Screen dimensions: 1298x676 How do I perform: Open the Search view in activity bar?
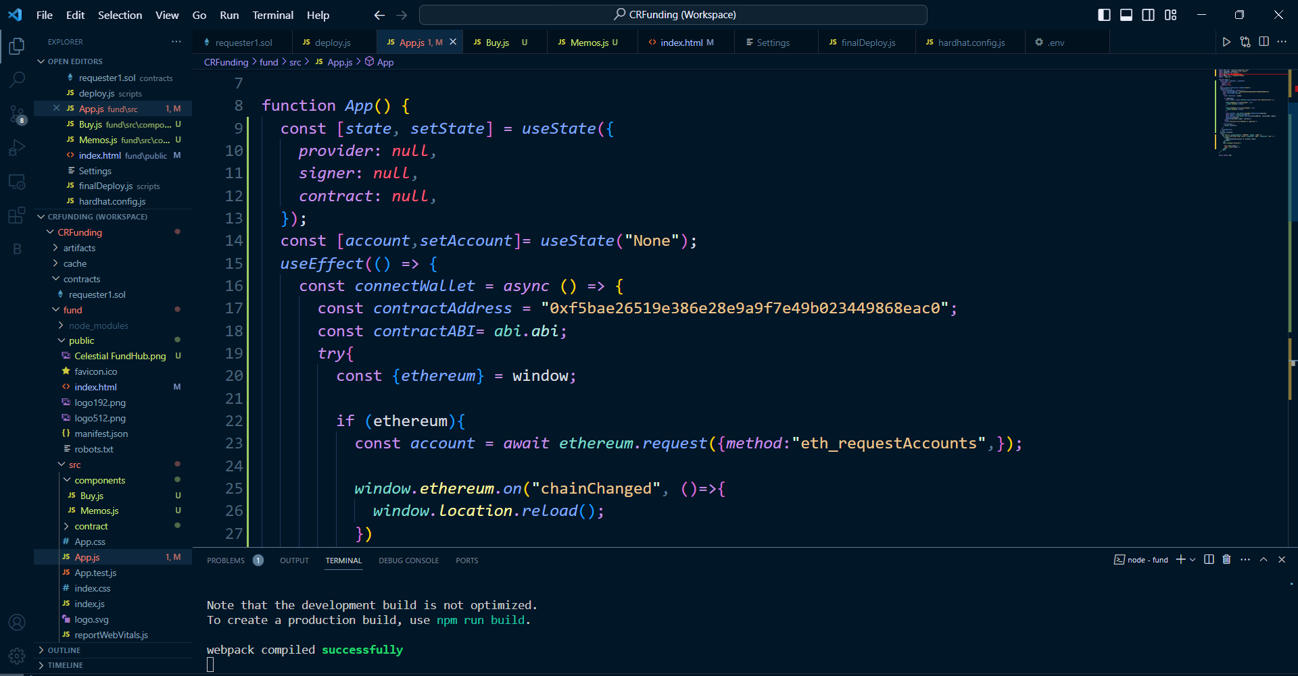[x=17, y=80]
